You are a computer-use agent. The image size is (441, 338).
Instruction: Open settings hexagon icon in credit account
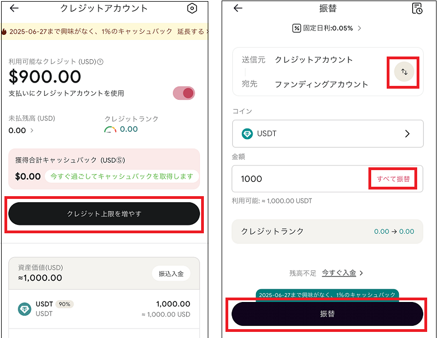pos(192,8)
